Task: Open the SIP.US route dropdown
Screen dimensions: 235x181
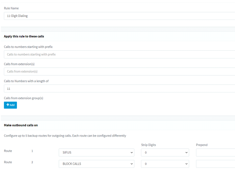Action: point(96,153)
